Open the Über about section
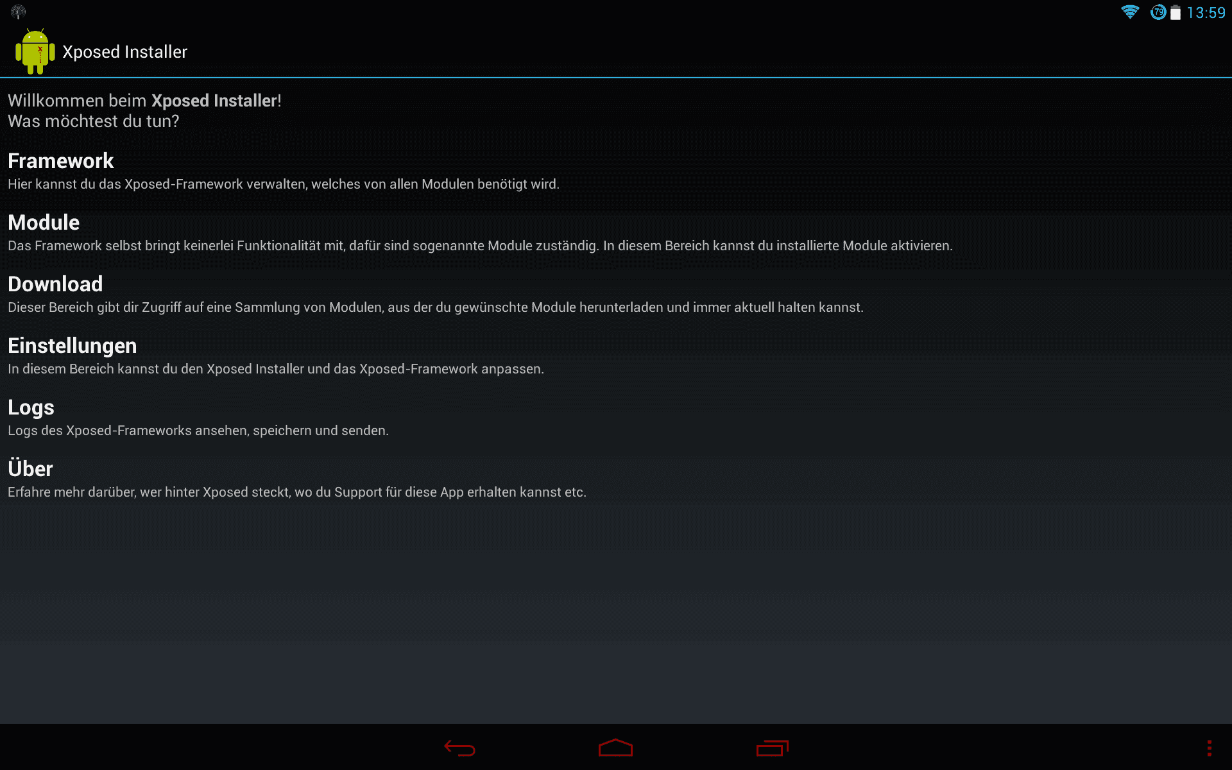Screen dimensions: 1232x770 coord(616,479)
